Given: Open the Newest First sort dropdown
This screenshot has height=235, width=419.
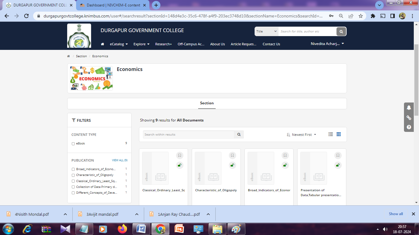Looking at the screenshot, I should click(301, 135).
